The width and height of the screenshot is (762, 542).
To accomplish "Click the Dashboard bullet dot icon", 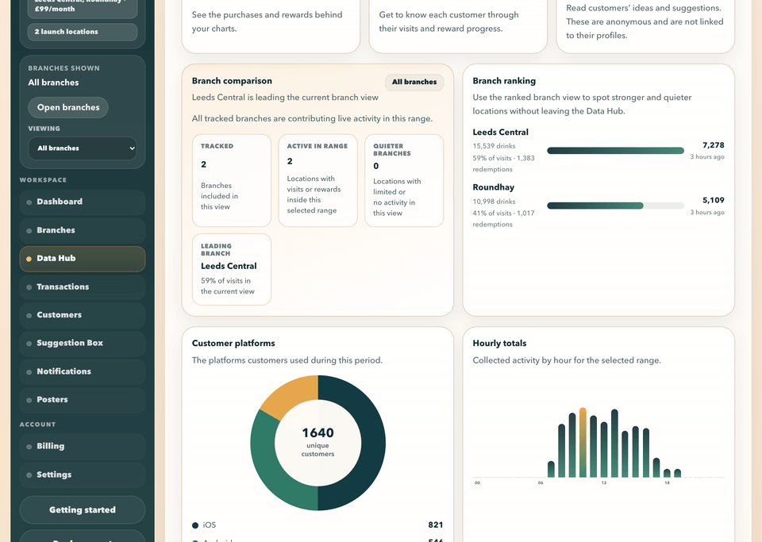I will click(x=29, y=202).
